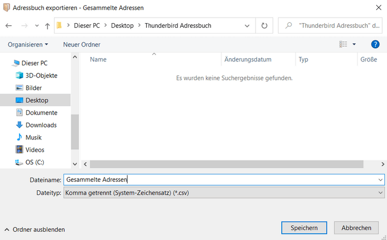Screen dimensions: 387x240
Task: Select 'Dieser PC' in the breadcrumb path
Action: [87, 26]
